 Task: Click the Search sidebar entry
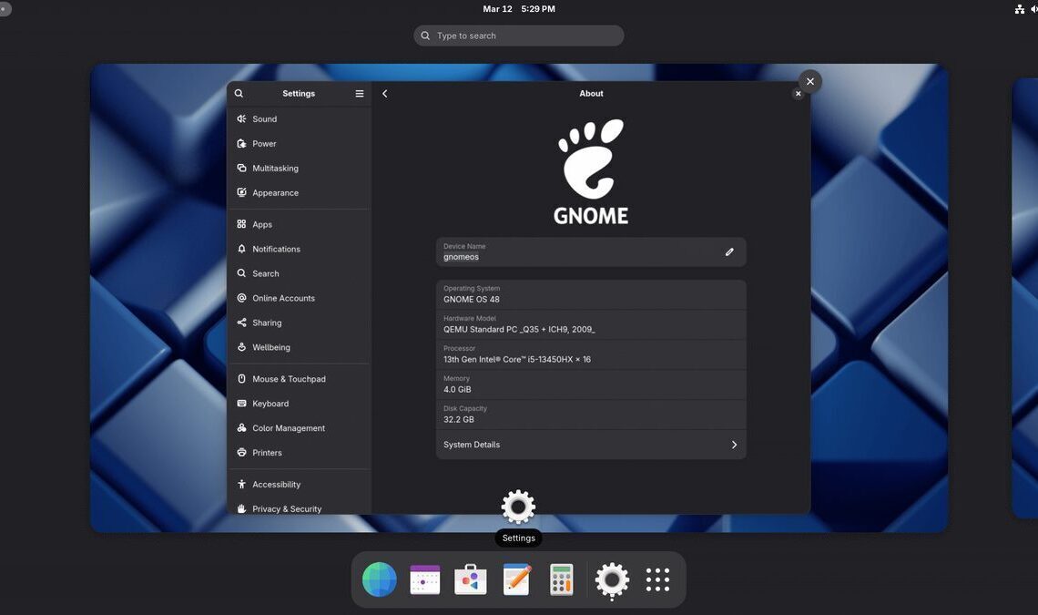point(299,273)
